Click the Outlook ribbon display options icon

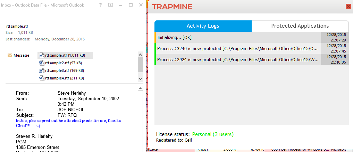110,5
